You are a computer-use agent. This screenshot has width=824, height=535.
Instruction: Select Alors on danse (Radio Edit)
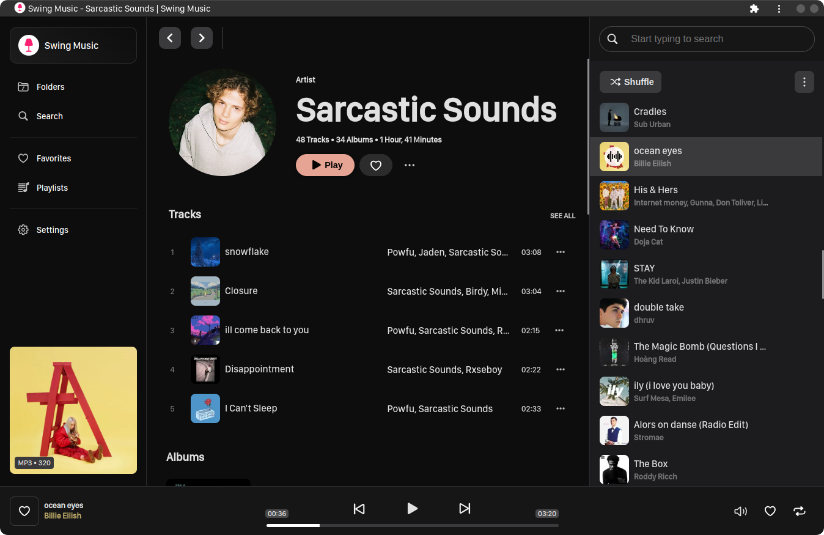click(x=706, y=430)
